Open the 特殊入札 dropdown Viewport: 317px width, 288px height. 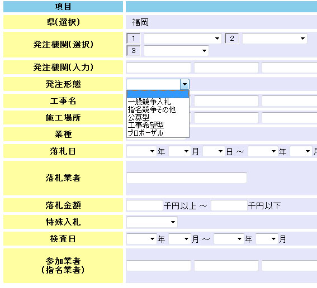[152, 222]
